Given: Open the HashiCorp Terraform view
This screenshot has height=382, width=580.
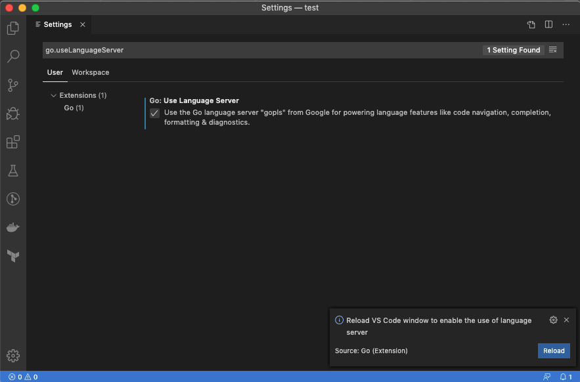Looking at the screenshot, I should click(x=13, y=256).
